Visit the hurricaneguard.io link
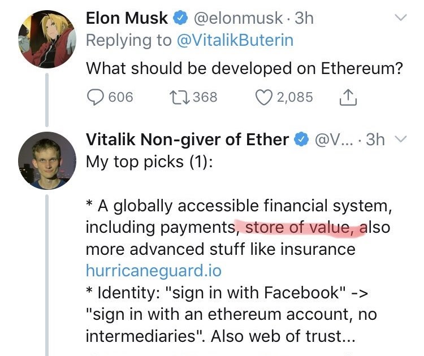Image resolution: width=424 pixels, height=356 pixels. tap(154, 271)
